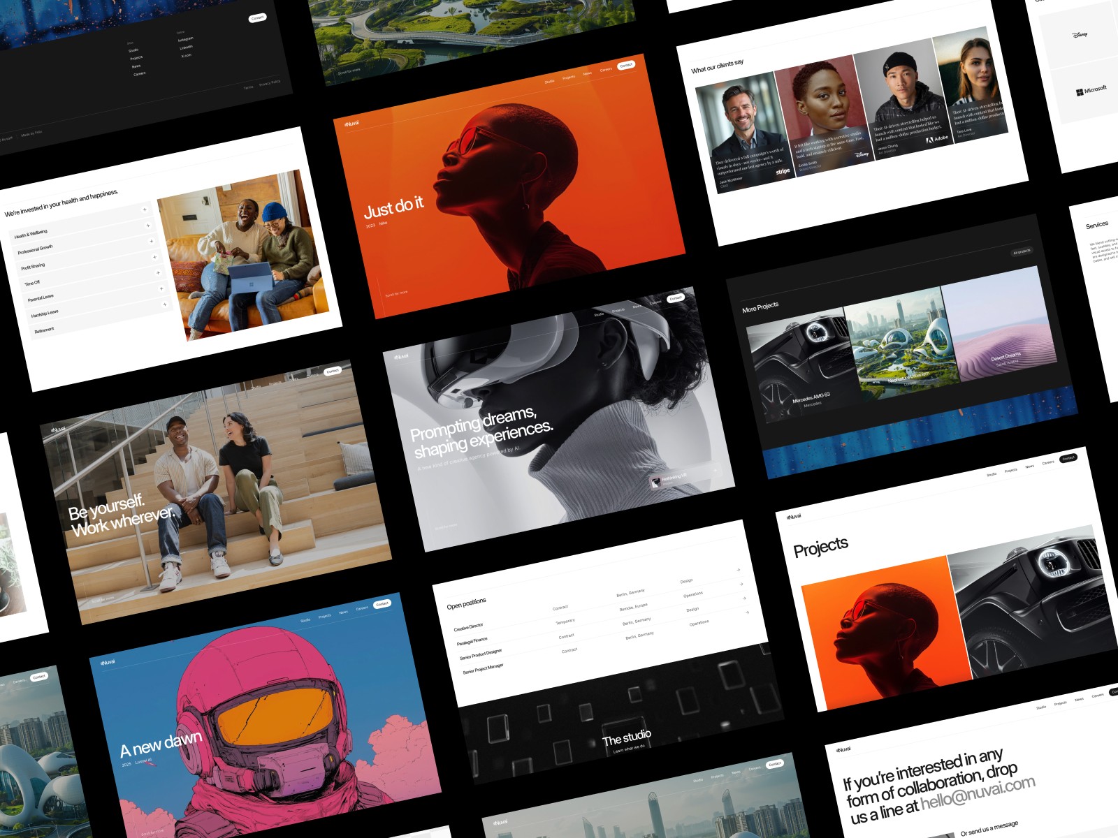1118x838 pixels.
Task: Click the black Contact button on the Projects page
Action: tap(1068, 458)
